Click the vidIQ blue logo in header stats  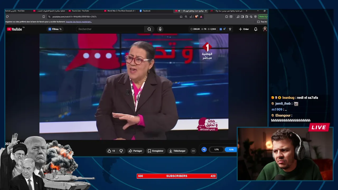click(x=220, y=29)
